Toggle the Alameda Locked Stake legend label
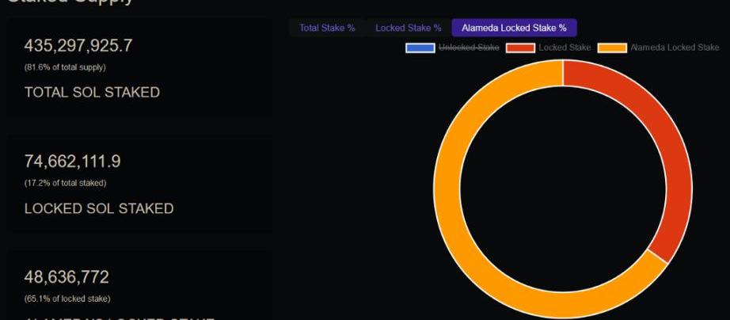This screenshot has width=730, height=320. click(x=675, y=48)
